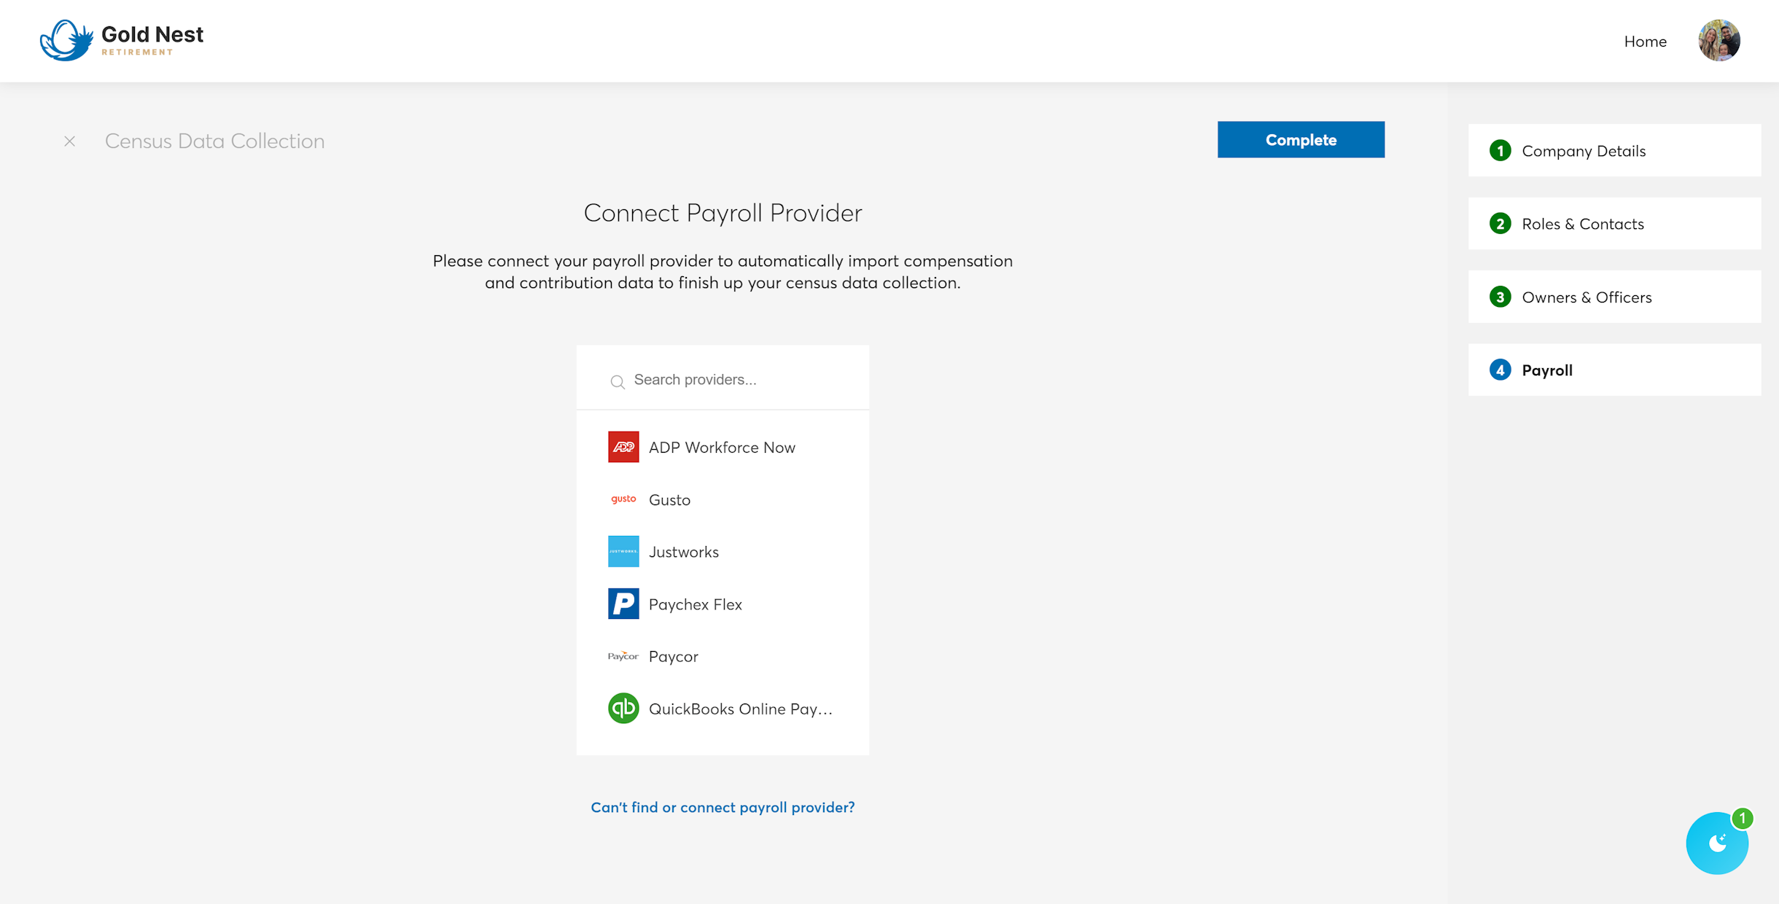
Task: Navigate to Owners & Officers step
Action: pos(1614,297)
